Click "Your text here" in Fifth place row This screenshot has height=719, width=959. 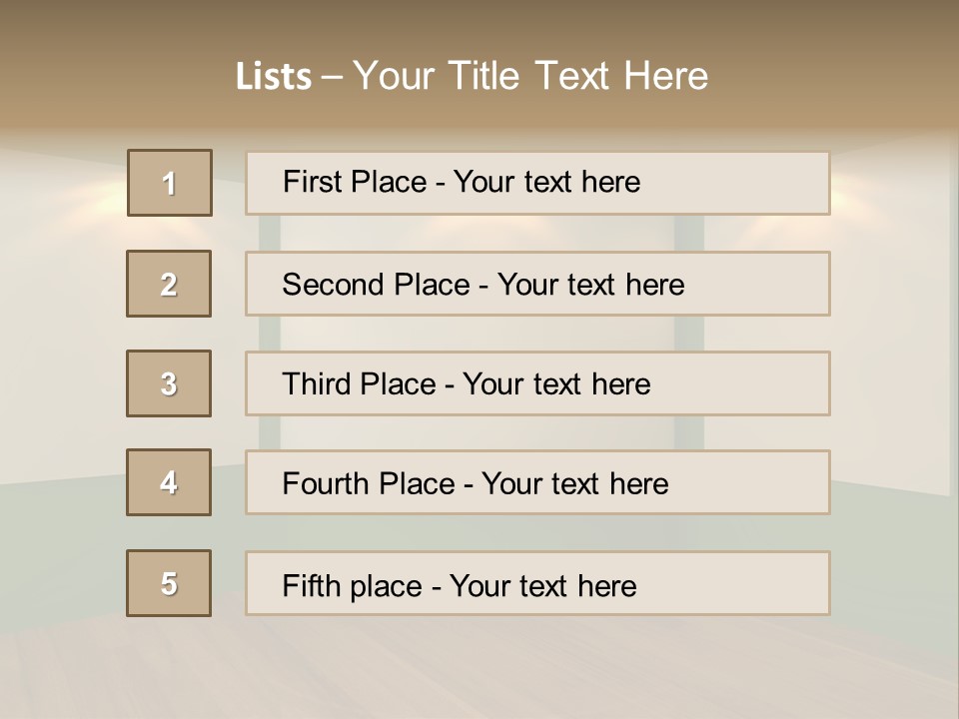542,585
